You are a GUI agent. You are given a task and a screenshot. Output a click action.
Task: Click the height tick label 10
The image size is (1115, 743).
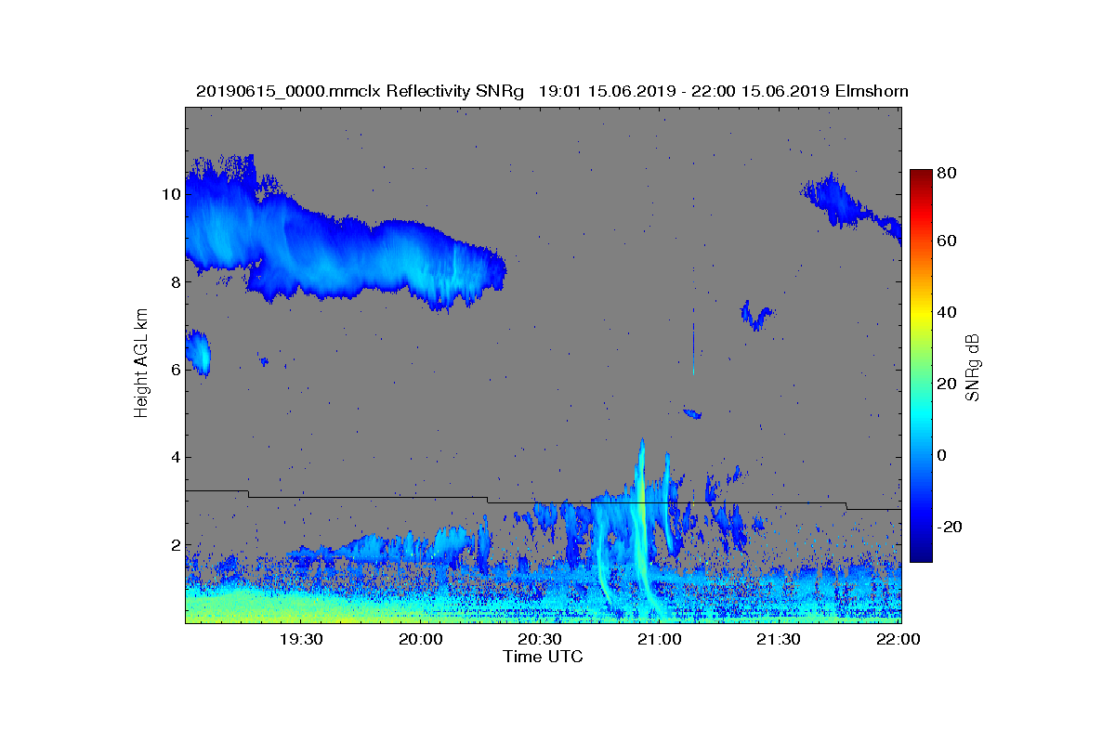[170, 194]
